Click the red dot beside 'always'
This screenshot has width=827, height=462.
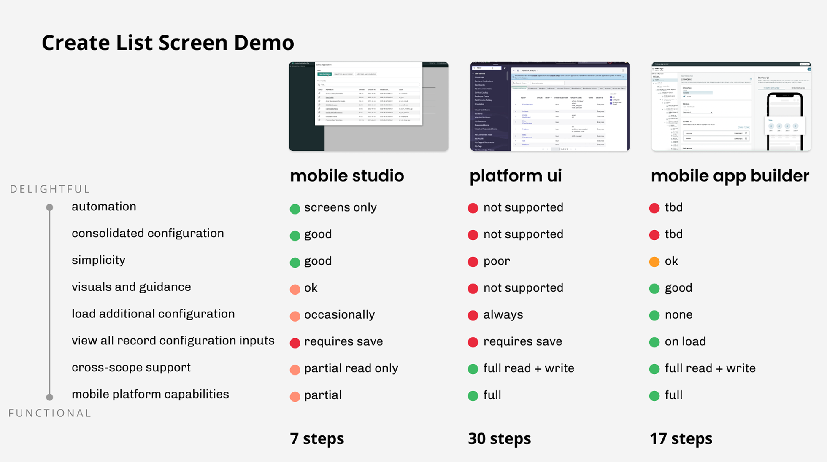coord(473,315)
